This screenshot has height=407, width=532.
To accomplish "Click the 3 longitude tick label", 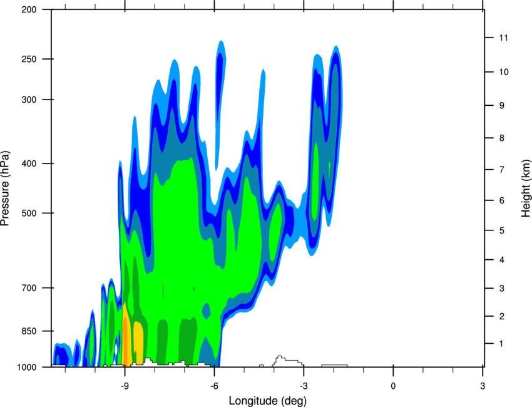I will click(483, 386).
